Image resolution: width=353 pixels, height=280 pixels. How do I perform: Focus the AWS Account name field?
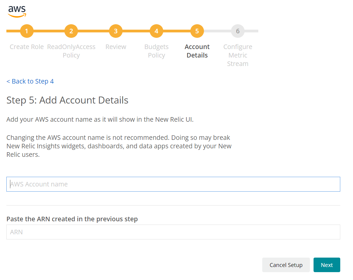pyautogui.click(x=173, y=184)
